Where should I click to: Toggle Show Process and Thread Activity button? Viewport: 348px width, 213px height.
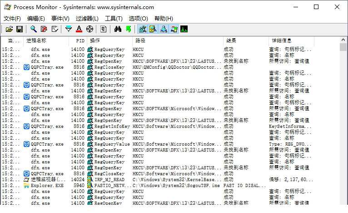(x=174, y=29)
